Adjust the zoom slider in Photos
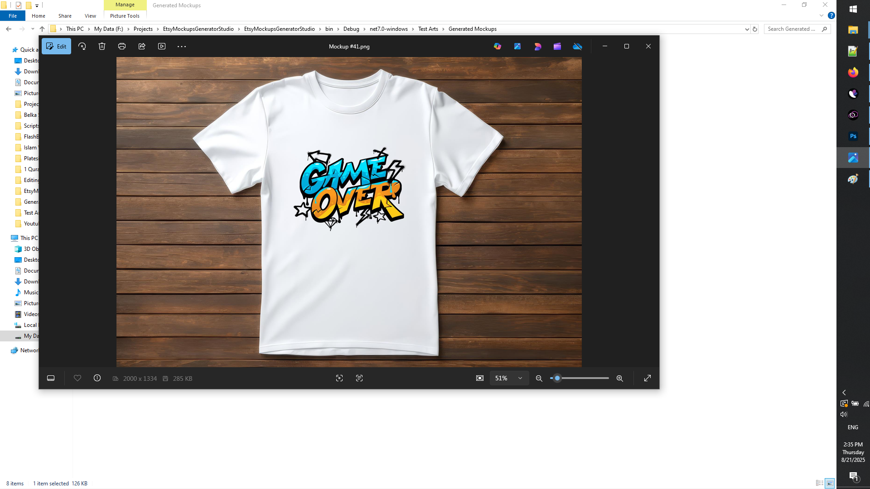The width and height of the screenshot is (870, 489). coord(556,378)
